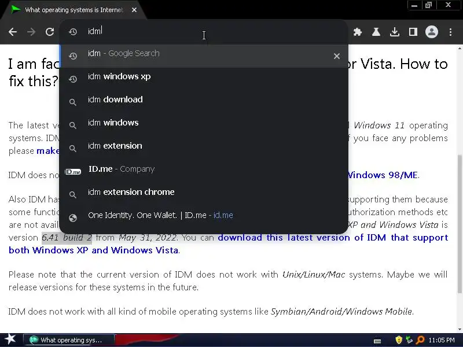Image resolution: width=463 pixels, height=347 pixels.
Task: Open the Downloads tray icon
Action: pyautogui.click(x=395, y=32)
